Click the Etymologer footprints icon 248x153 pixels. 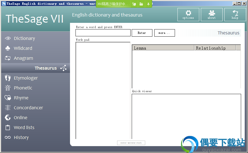(x=8, y=78)
